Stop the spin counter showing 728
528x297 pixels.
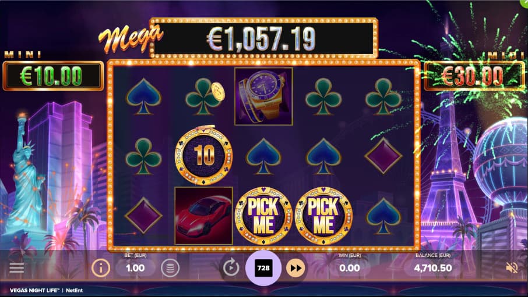pyautogui.click(x=263, y=268)
